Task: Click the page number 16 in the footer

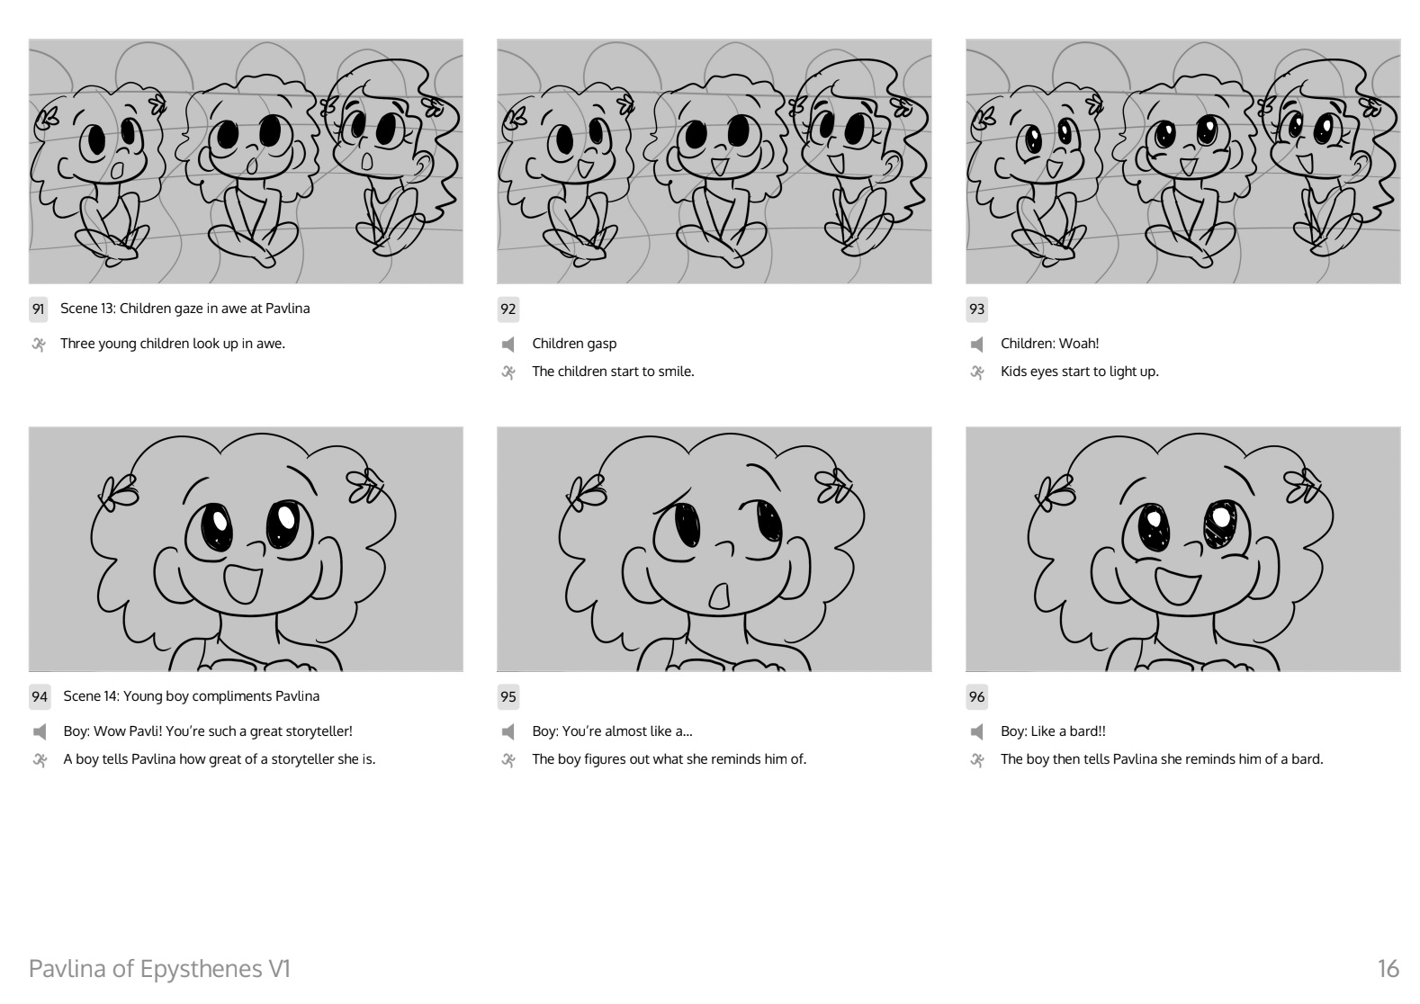Action: (1389, 969)
